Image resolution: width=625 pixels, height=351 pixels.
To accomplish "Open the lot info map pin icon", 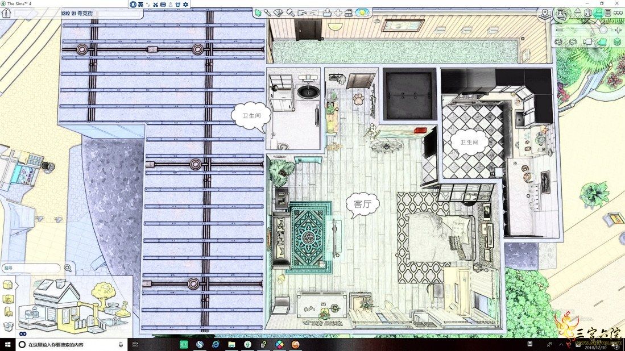I will [x=545, y=14].
